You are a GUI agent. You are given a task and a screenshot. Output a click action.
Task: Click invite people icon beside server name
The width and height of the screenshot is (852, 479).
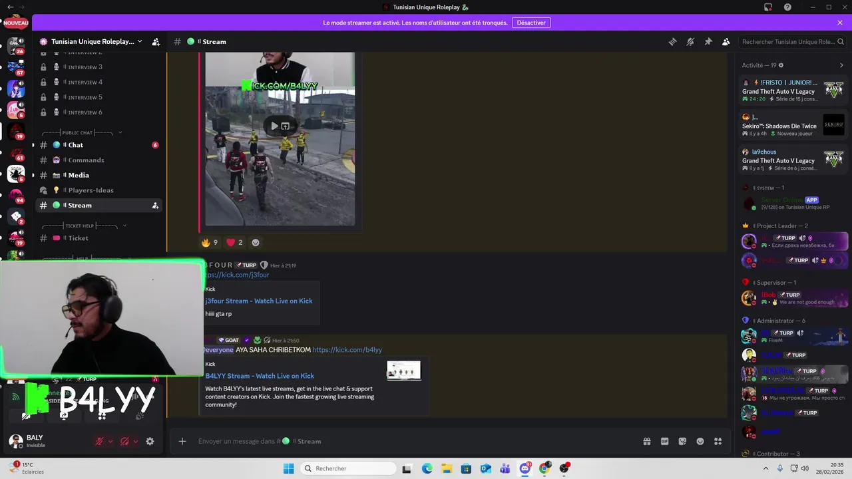pos(156,41)
